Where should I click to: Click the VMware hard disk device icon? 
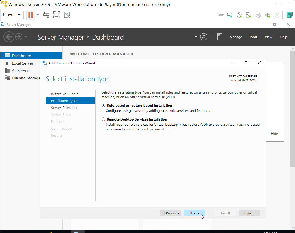(x=230, y=15)
